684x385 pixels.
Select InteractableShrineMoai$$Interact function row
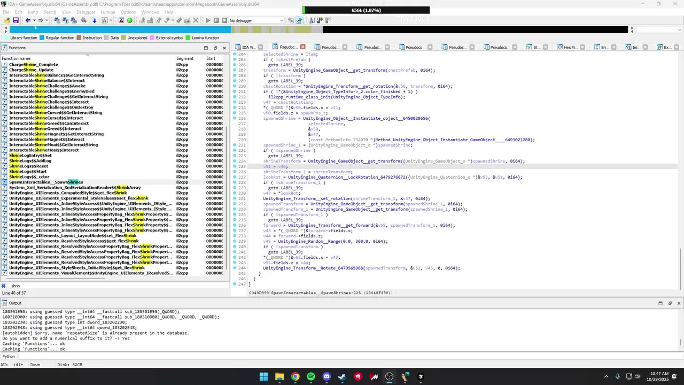click(x=114, y=150)
